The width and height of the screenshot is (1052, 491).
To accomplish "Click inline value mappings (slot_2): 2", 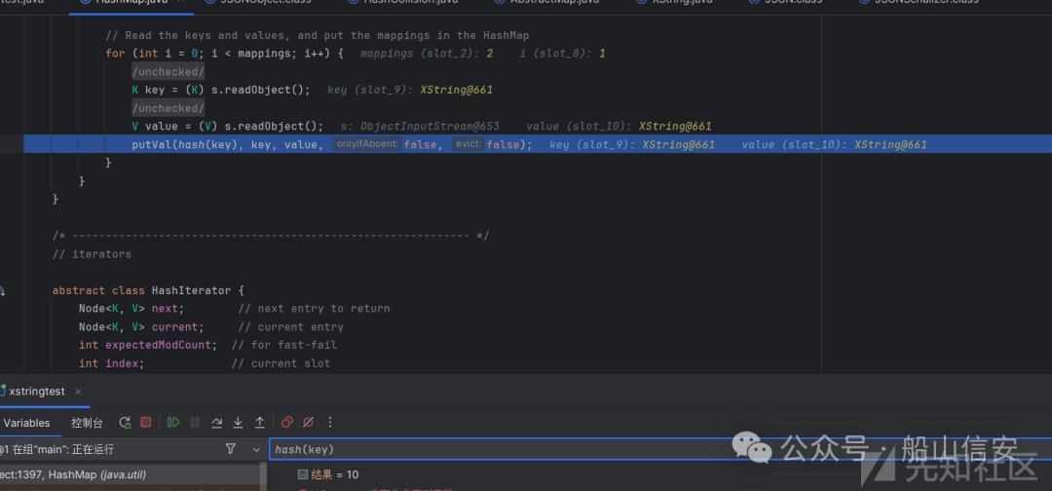I will point(427,53).
